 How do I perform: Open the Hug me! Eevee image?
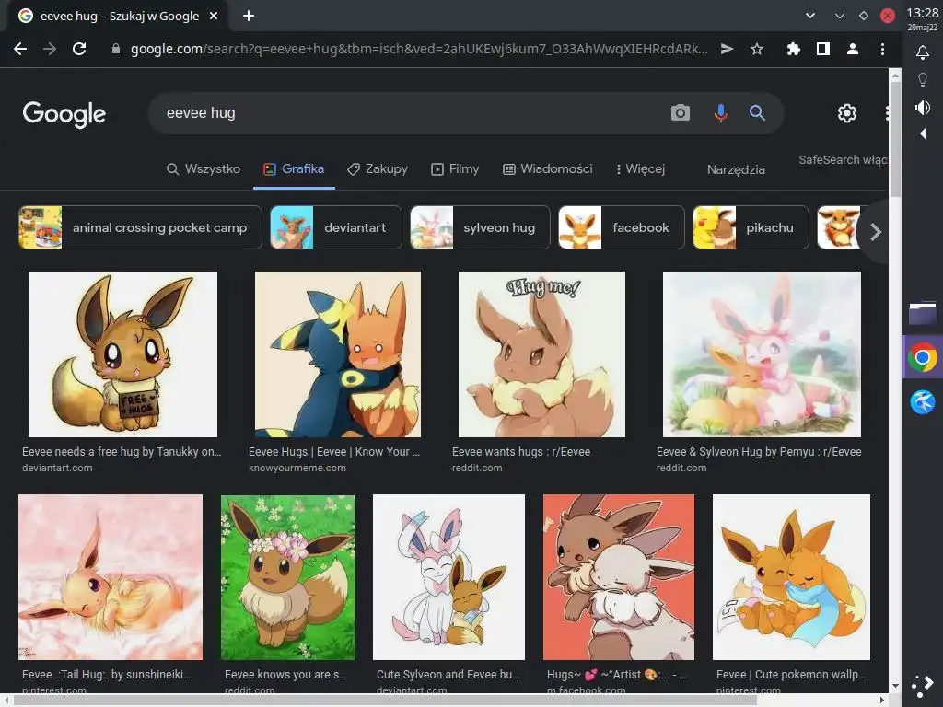click(x=541, y=354)
